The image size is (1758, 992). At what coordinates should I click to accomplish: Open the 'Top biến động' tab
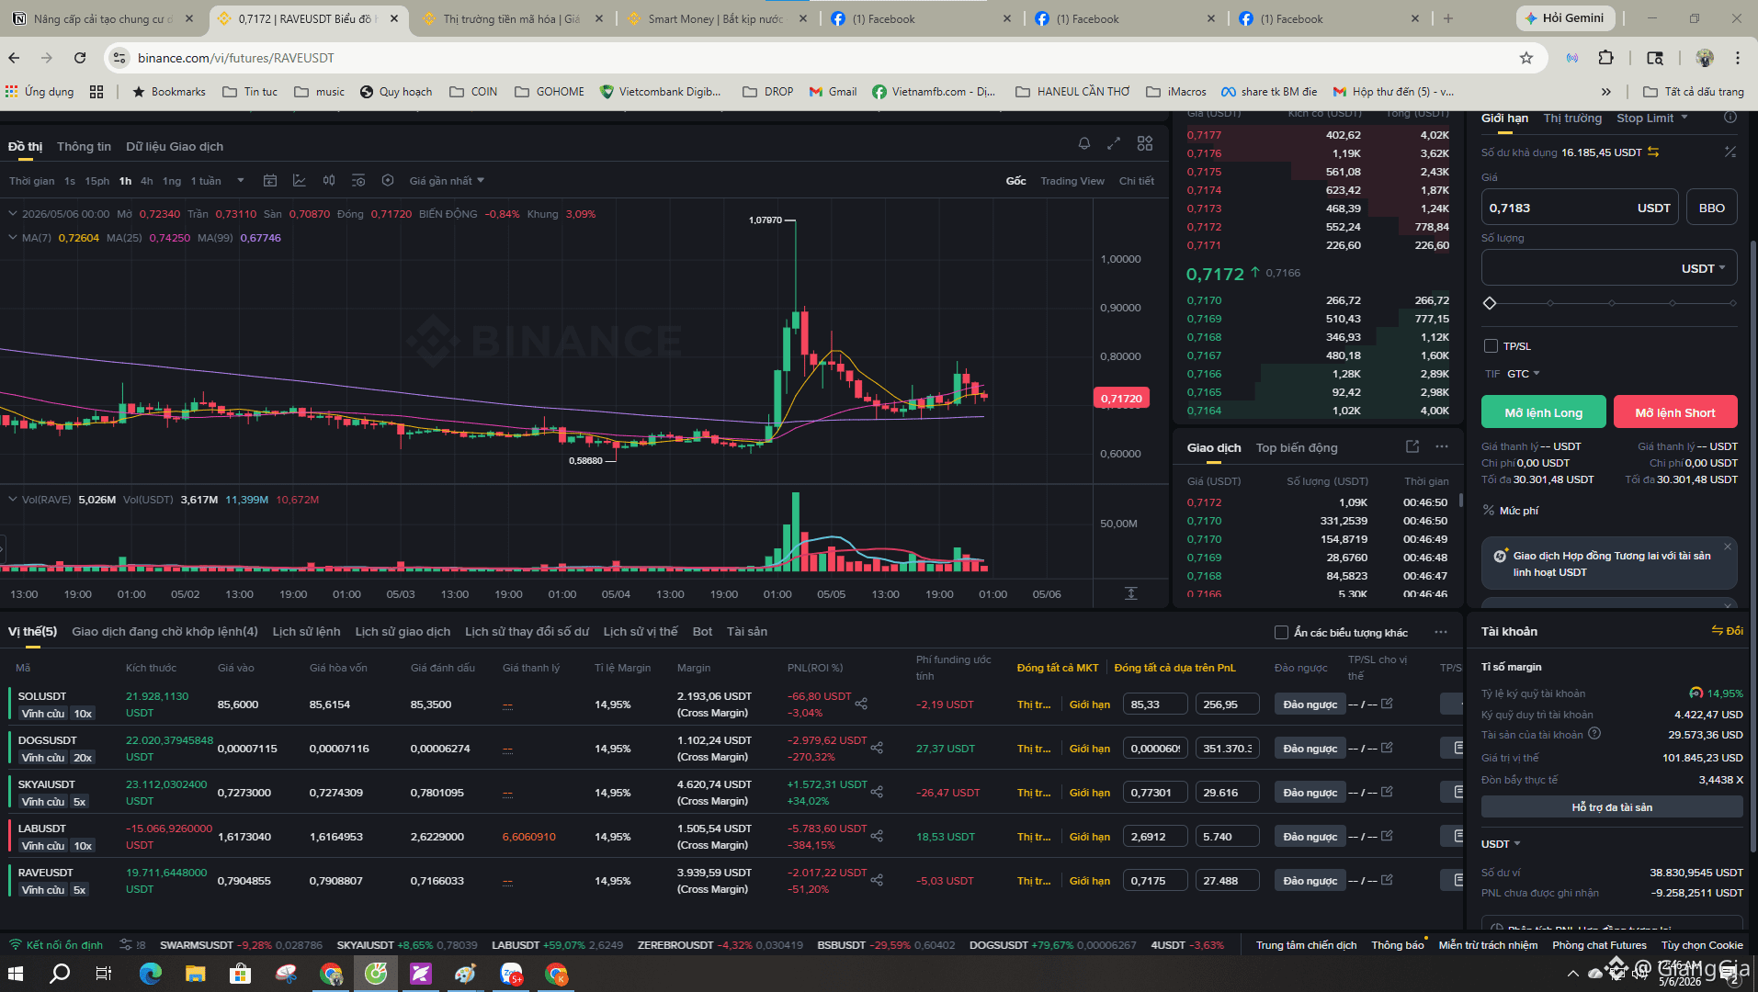pyautogui.click(x=1297, y=448)
